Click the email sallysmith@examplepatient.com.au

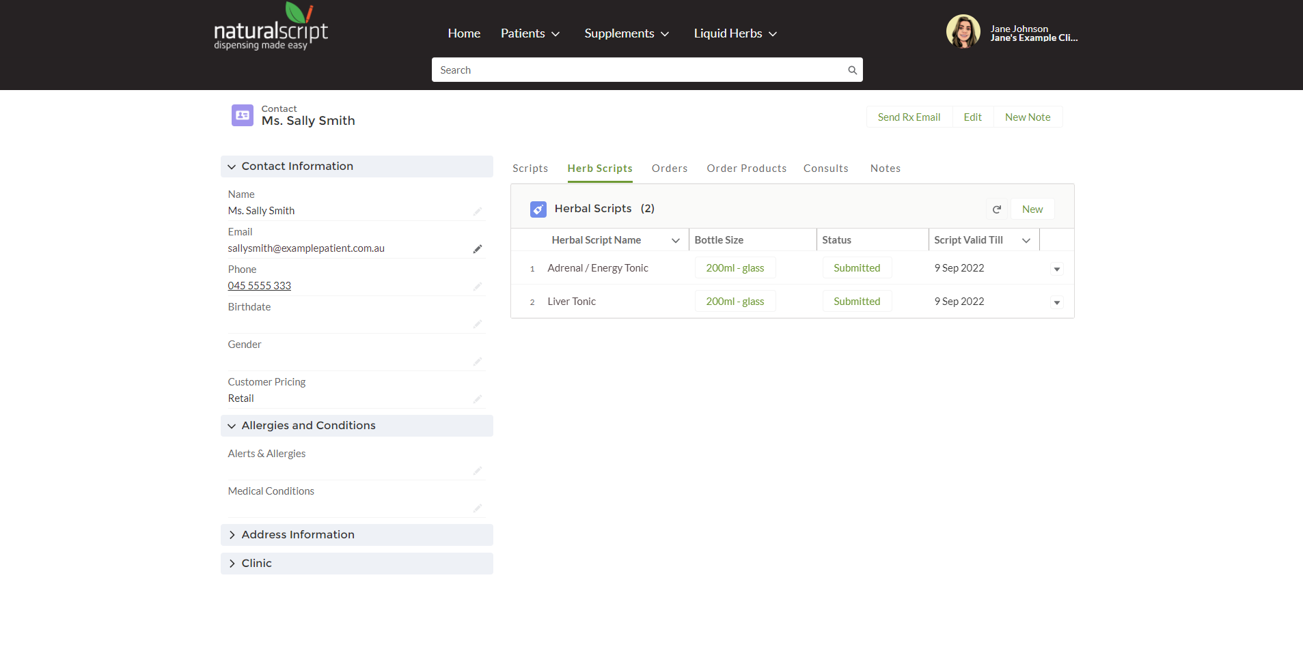pos(306,248)
